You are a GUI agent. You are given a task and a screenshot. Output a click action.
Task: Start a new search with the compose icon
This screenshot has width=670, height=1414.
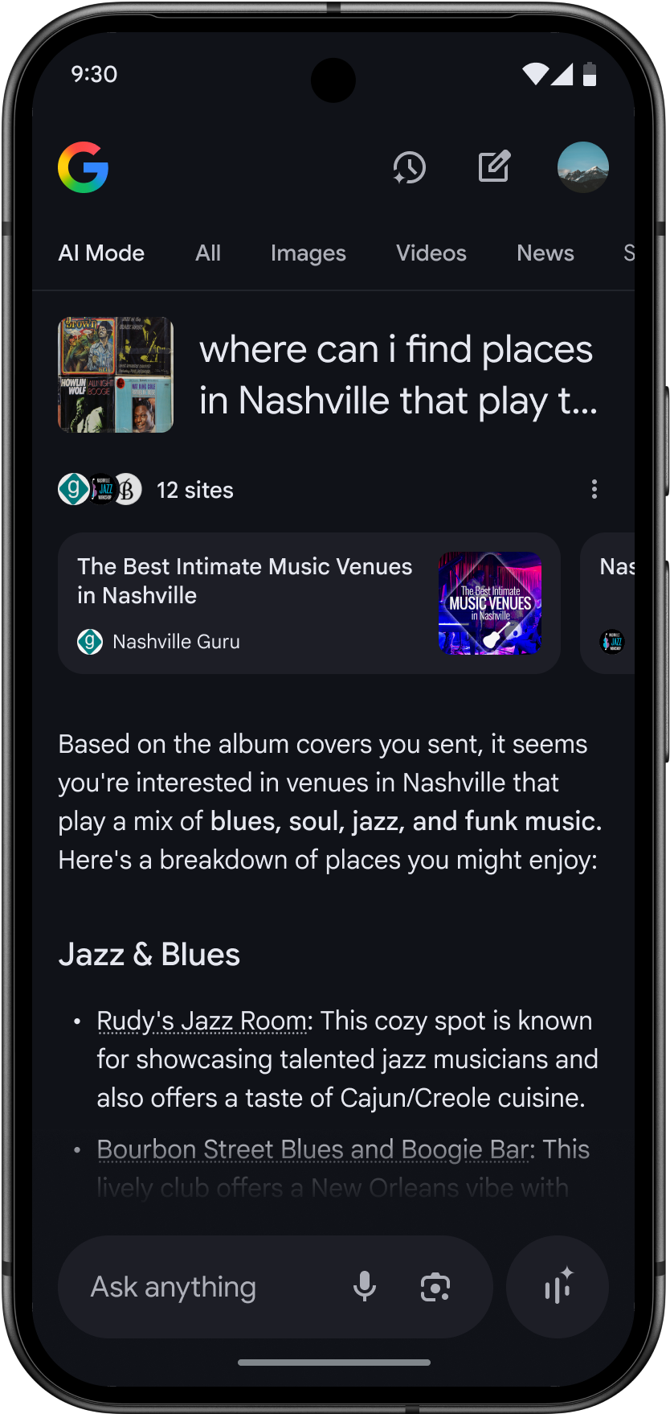pyautogui.click(x=494, y=166)
